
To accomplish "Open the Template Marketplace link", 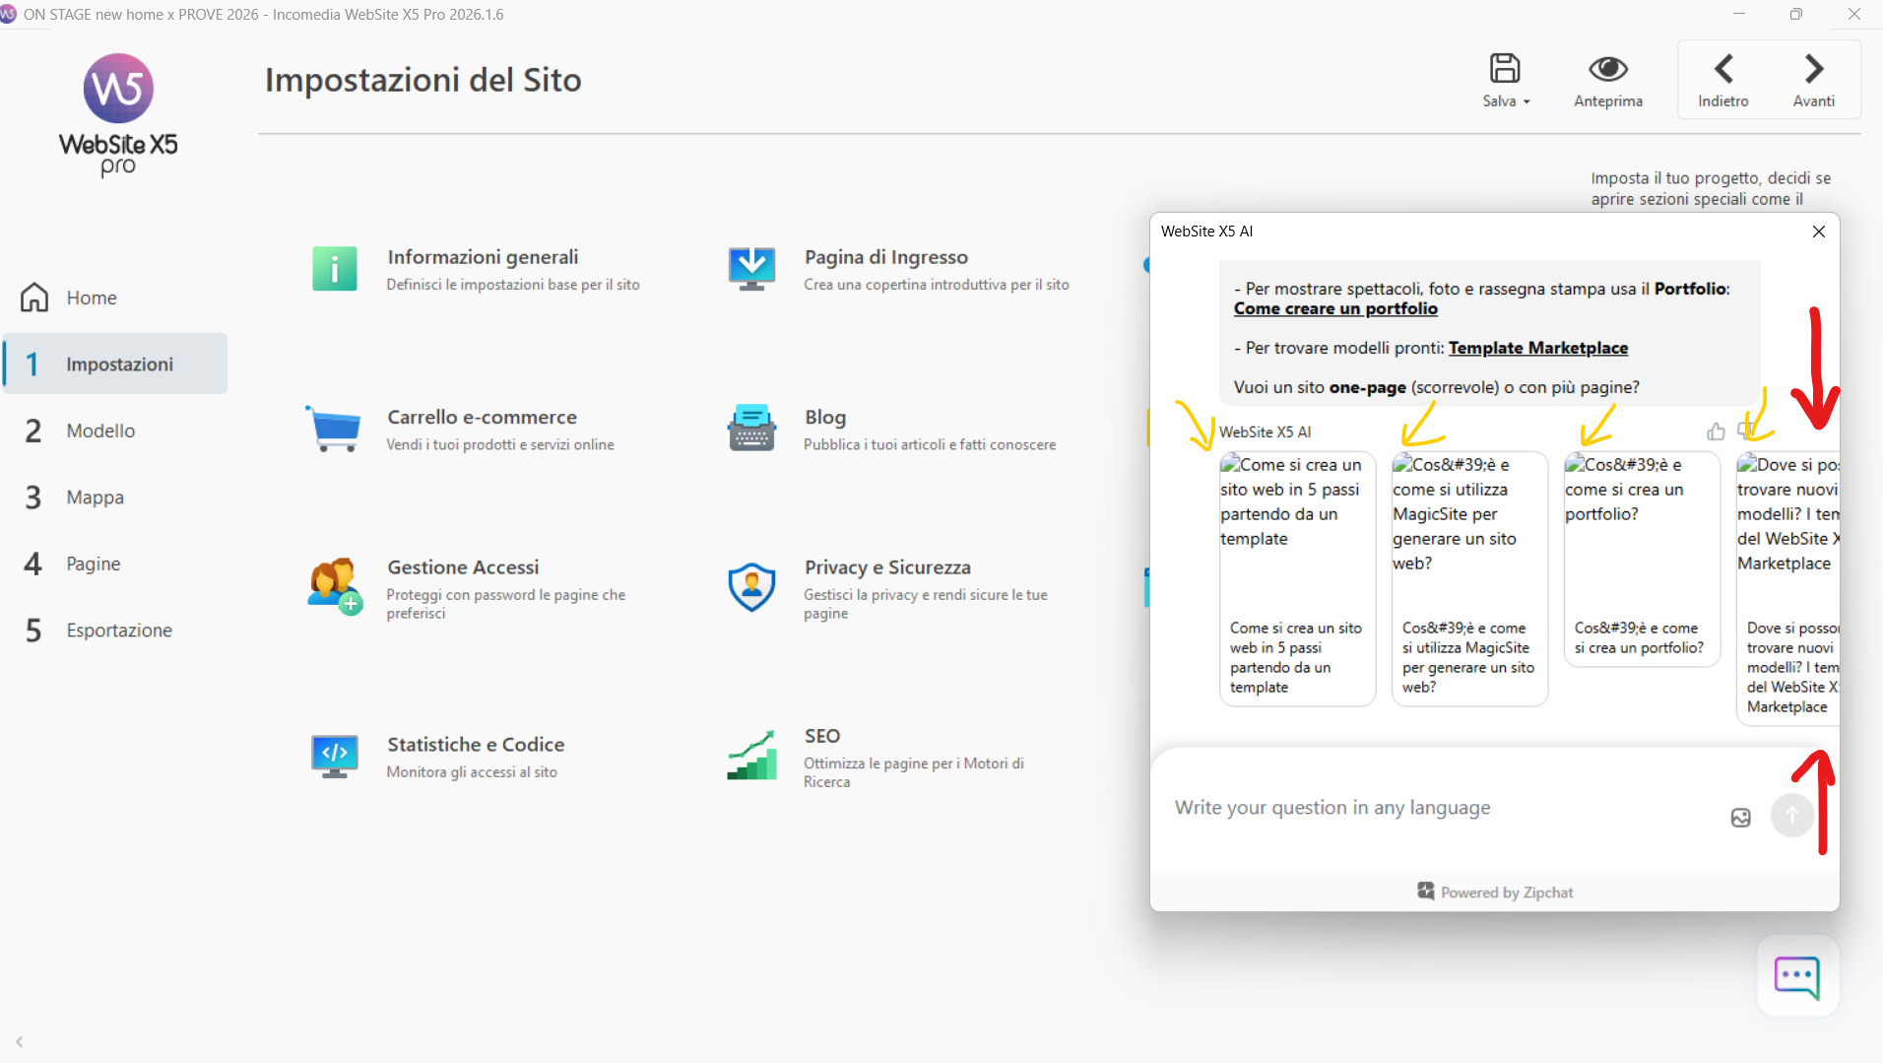I will 1537,348.
